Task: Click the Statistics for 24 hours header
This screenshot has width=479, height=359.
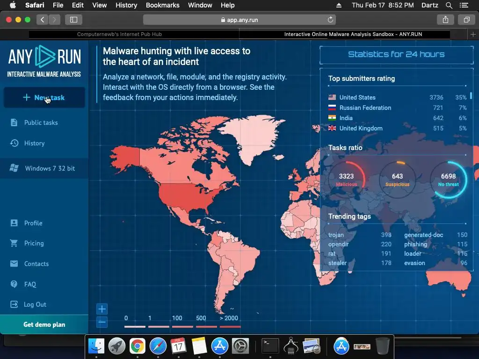Action: click(x=397, y=55)
